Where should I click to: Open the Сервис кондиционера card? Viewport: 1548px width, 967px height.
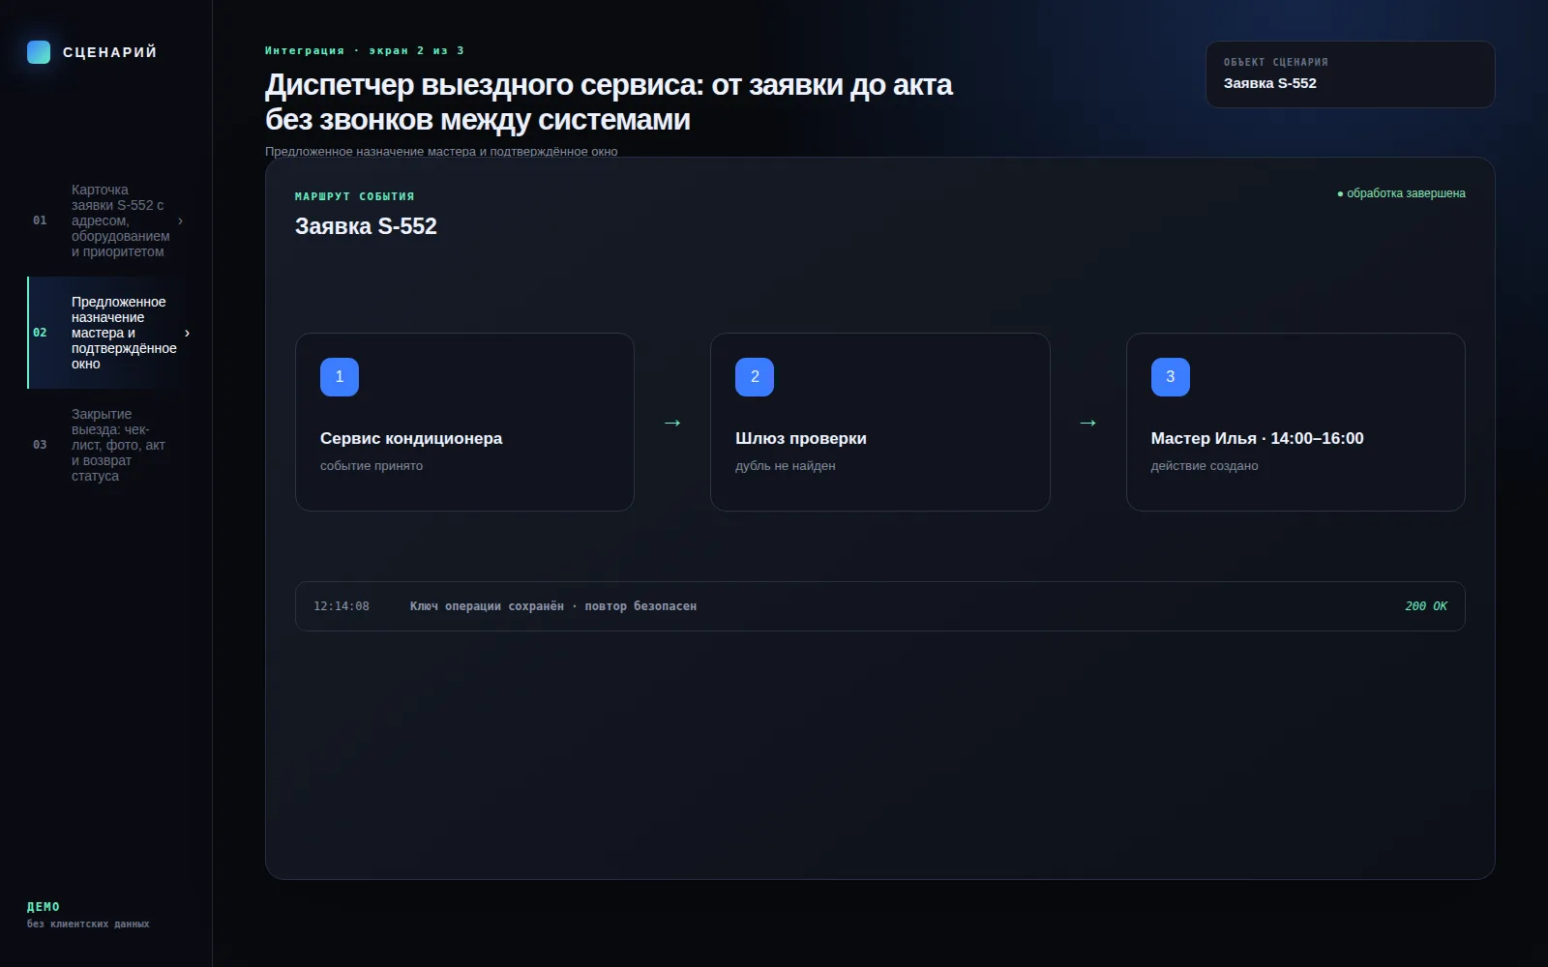coord(464,423)
